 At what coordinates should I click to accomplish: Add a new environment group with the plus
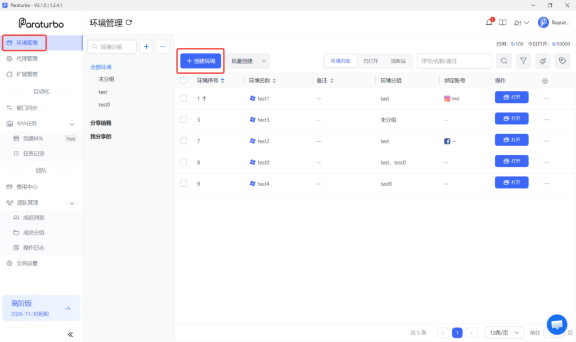point(146,47)
